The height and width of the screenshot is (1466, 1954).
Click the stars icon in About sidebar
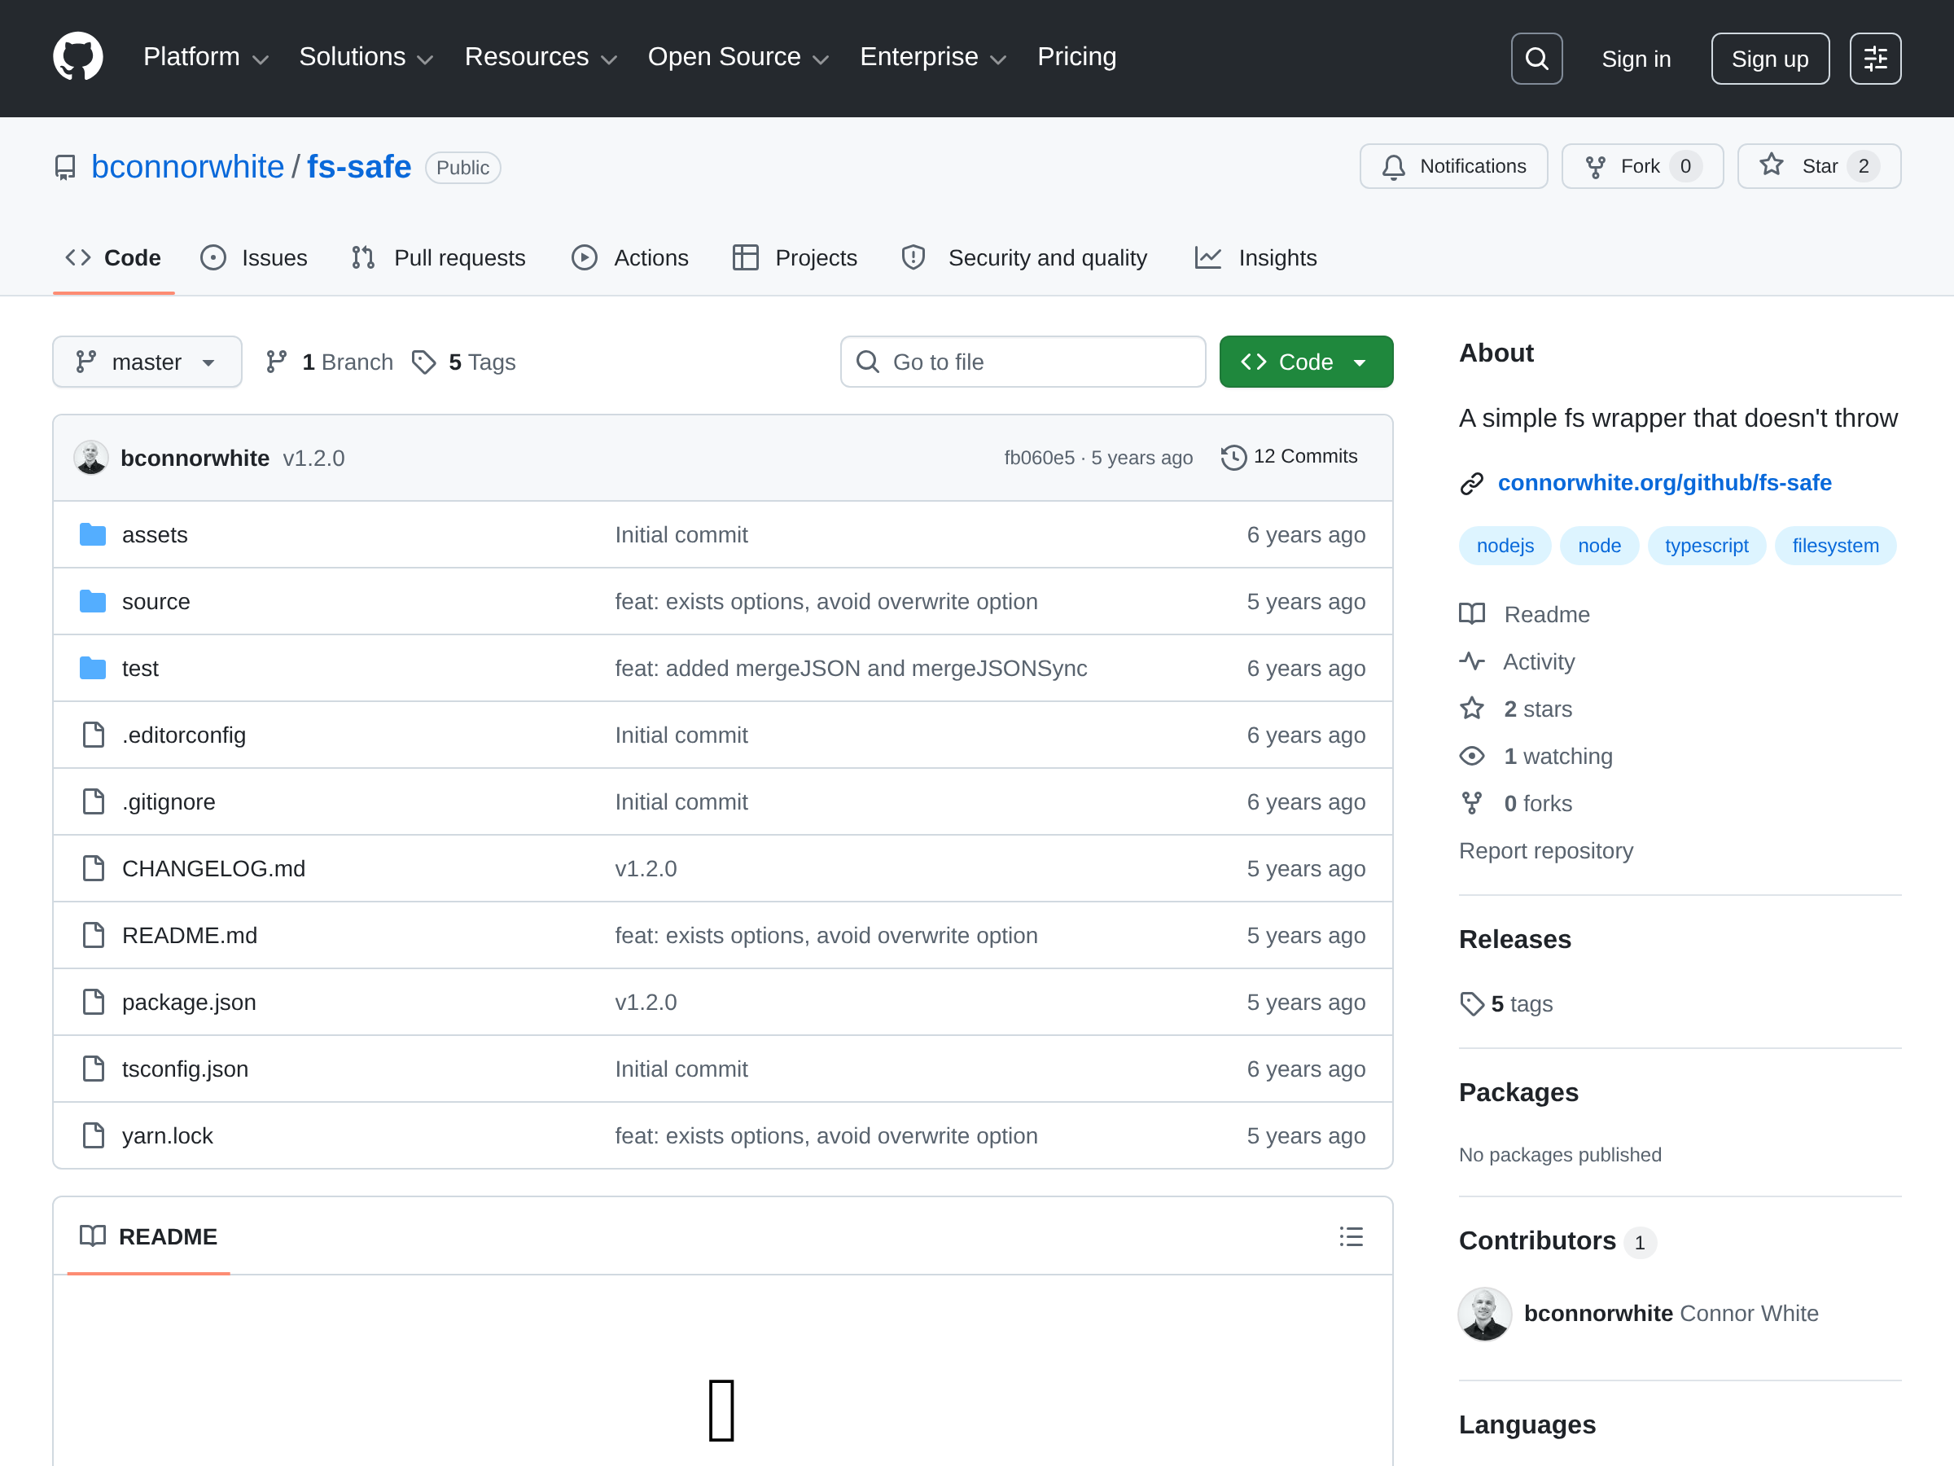click(1472, 709)
